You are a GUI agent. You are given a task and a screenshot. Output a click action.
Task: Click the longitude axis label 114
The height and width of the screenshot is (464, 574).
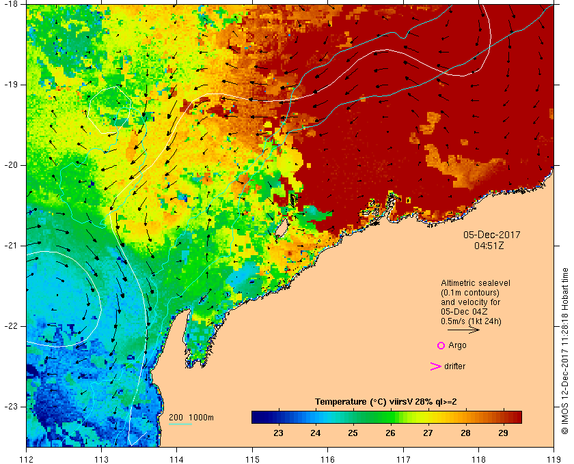pyautogui.click(x=177, y=459)
